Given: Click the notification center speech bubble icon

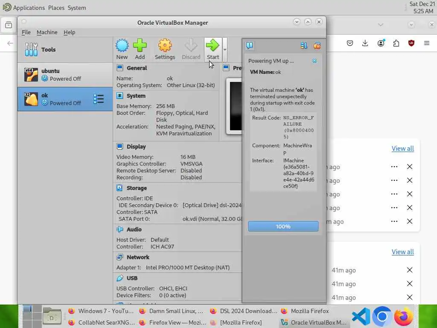Looking at the screenshot, I should click(x=249, y=45).
